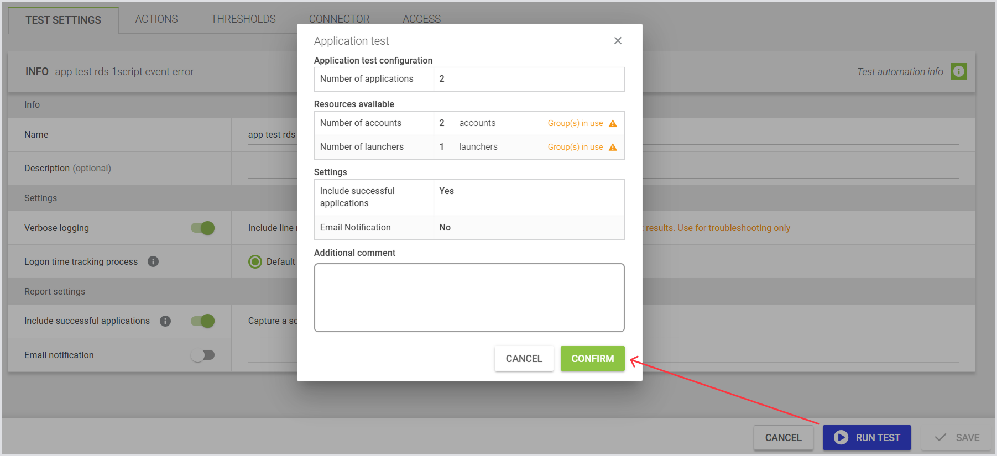Open the Thresholds tab

(243, 19)
